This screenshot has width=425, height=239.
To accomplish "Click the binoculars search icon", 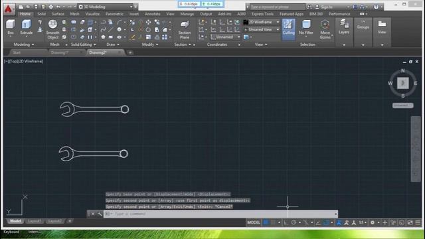I will coord(309,7).
